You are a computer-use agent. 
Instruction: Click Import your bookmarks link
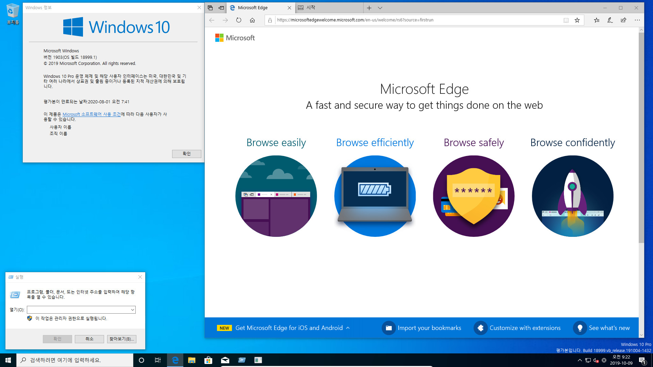click(x=429, y=328)
